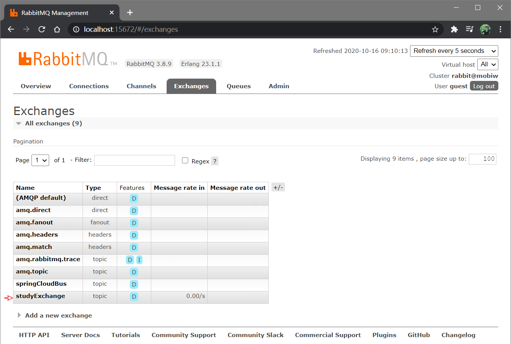The image size is (511, 344).
Task: Click the D badge in the amq.match row
Action: pos(134,247)
